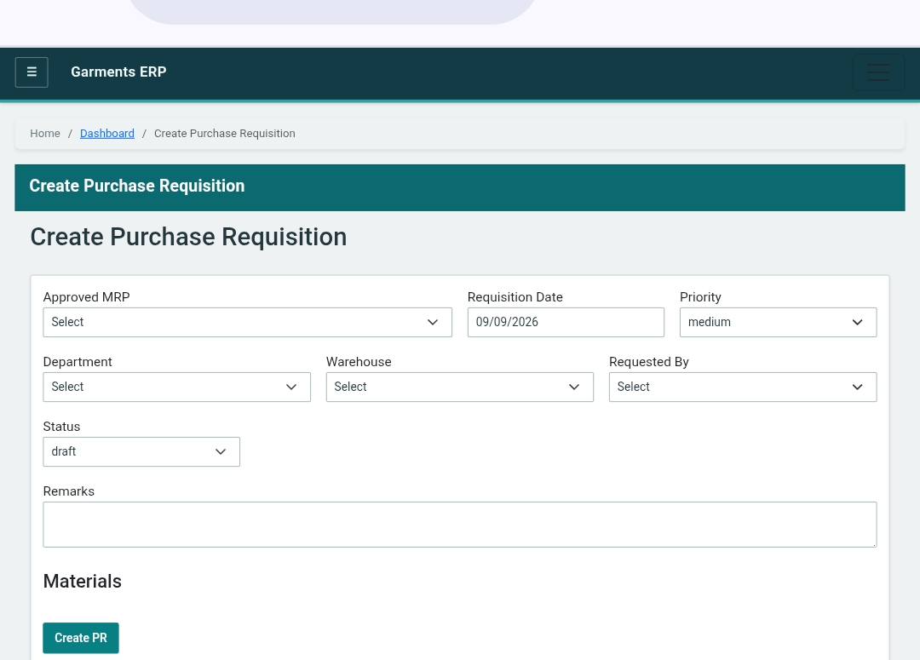Open the navbar toggler at top right
920x660 pixels.
[878, 72]
